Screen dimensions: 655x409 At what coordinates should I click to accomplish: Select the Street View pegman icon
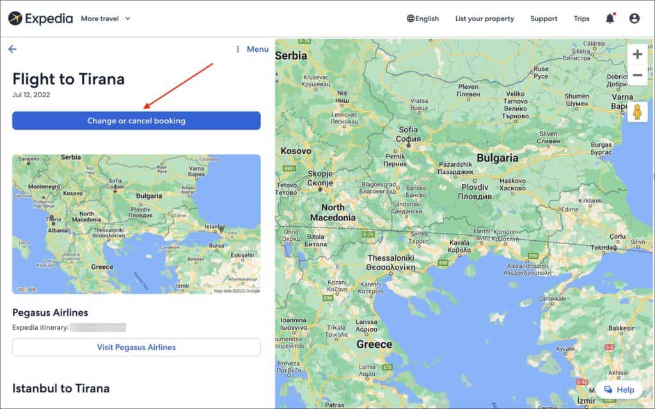point(637,112)
